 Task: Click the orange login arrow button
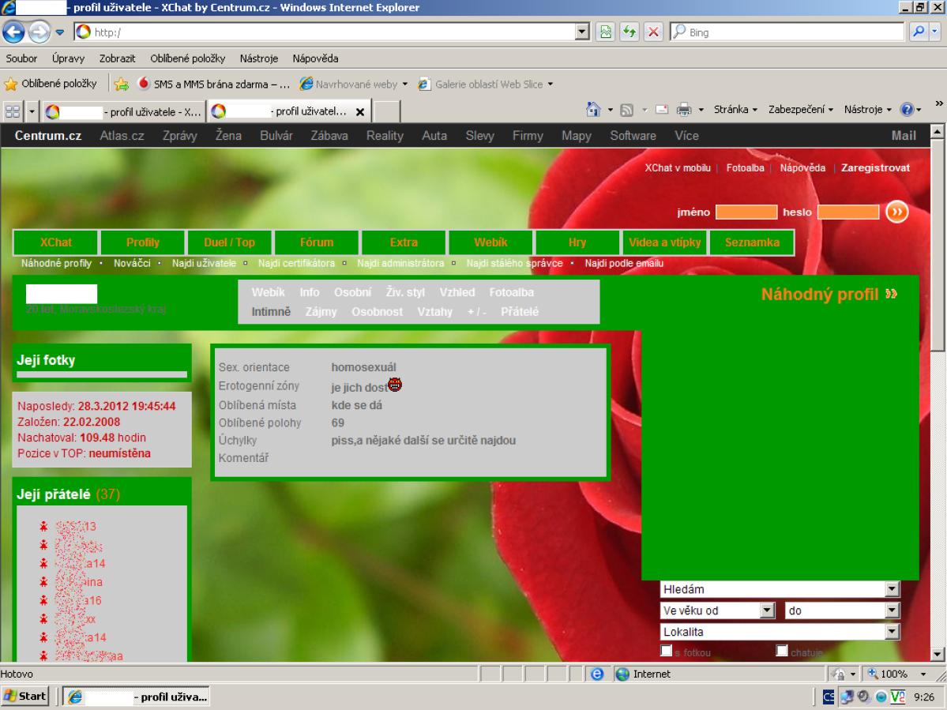pos(896,212)
